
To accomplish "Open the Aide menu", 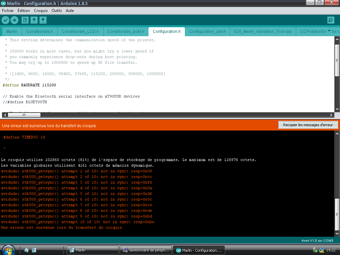I will (70, 11).
